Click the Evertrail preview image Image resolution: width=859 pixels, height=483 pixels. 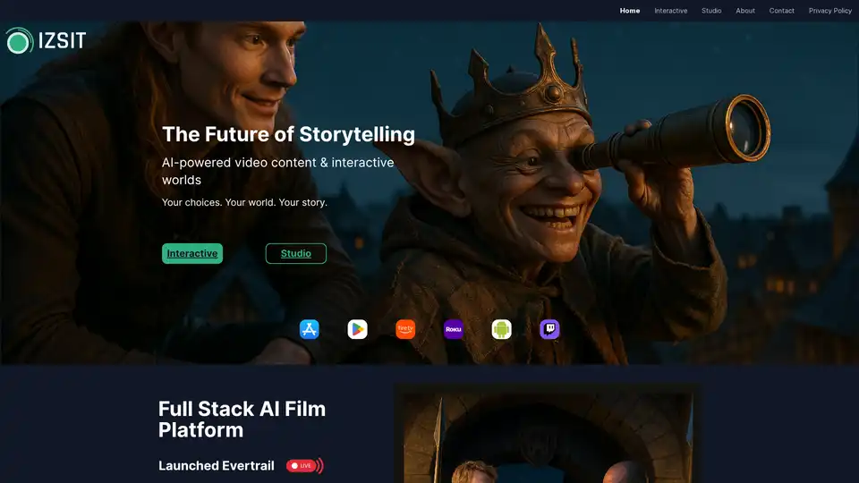pos(547,436)
